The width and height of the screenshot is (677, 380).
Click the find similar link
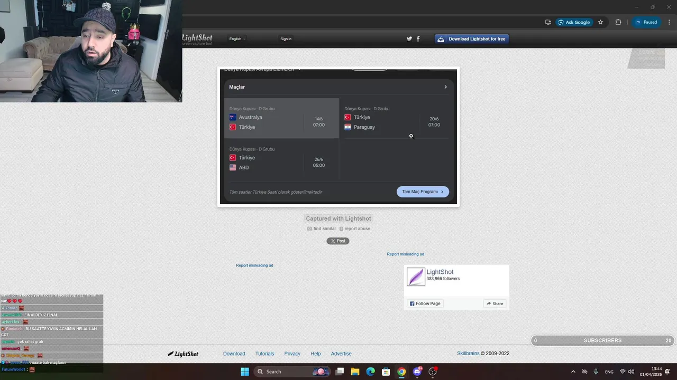tap(322, 229)
